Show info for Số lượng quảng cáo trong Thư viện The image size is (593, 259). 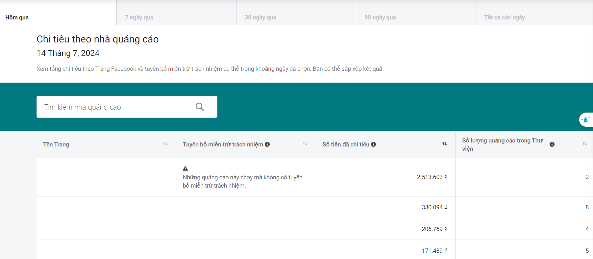point(552,144)
